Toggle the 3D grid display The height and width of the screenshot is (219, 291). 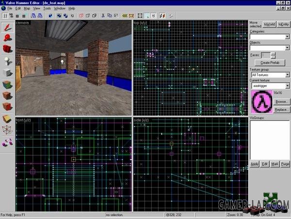(x=11, y=16)
